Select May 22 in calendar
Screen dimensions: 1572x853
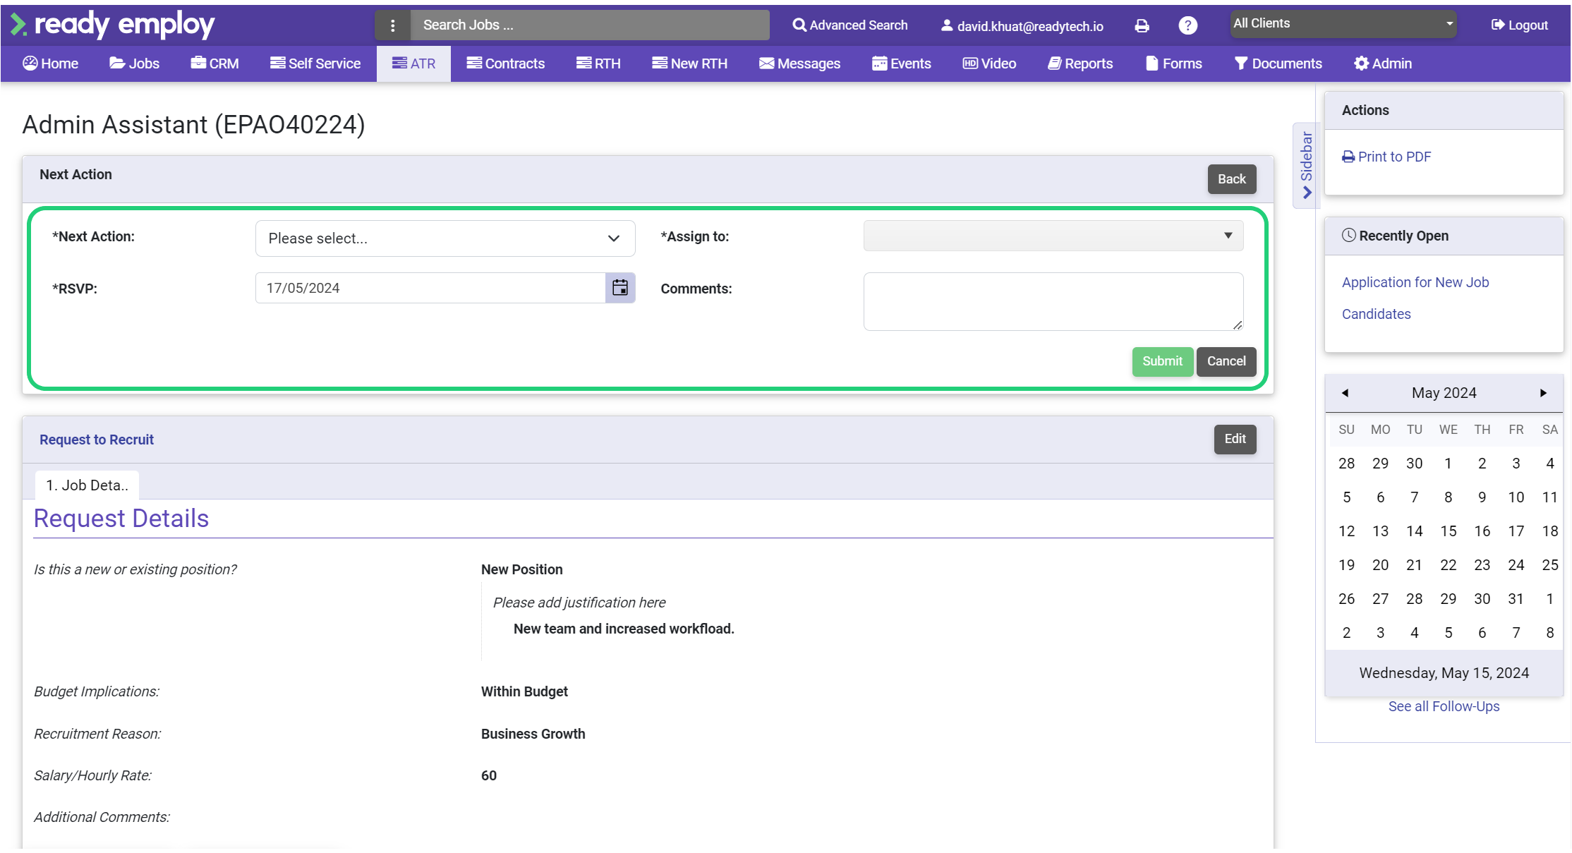click(1448, 565)
